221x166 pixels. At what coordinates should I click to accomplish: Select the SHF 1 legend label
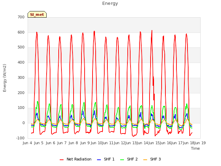[109, 159]
